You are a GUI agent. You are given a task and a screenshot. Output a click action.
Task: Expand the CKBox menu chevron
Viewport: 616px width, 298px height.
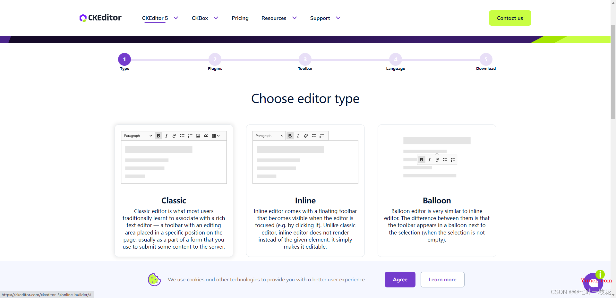(x=216, y=18)
